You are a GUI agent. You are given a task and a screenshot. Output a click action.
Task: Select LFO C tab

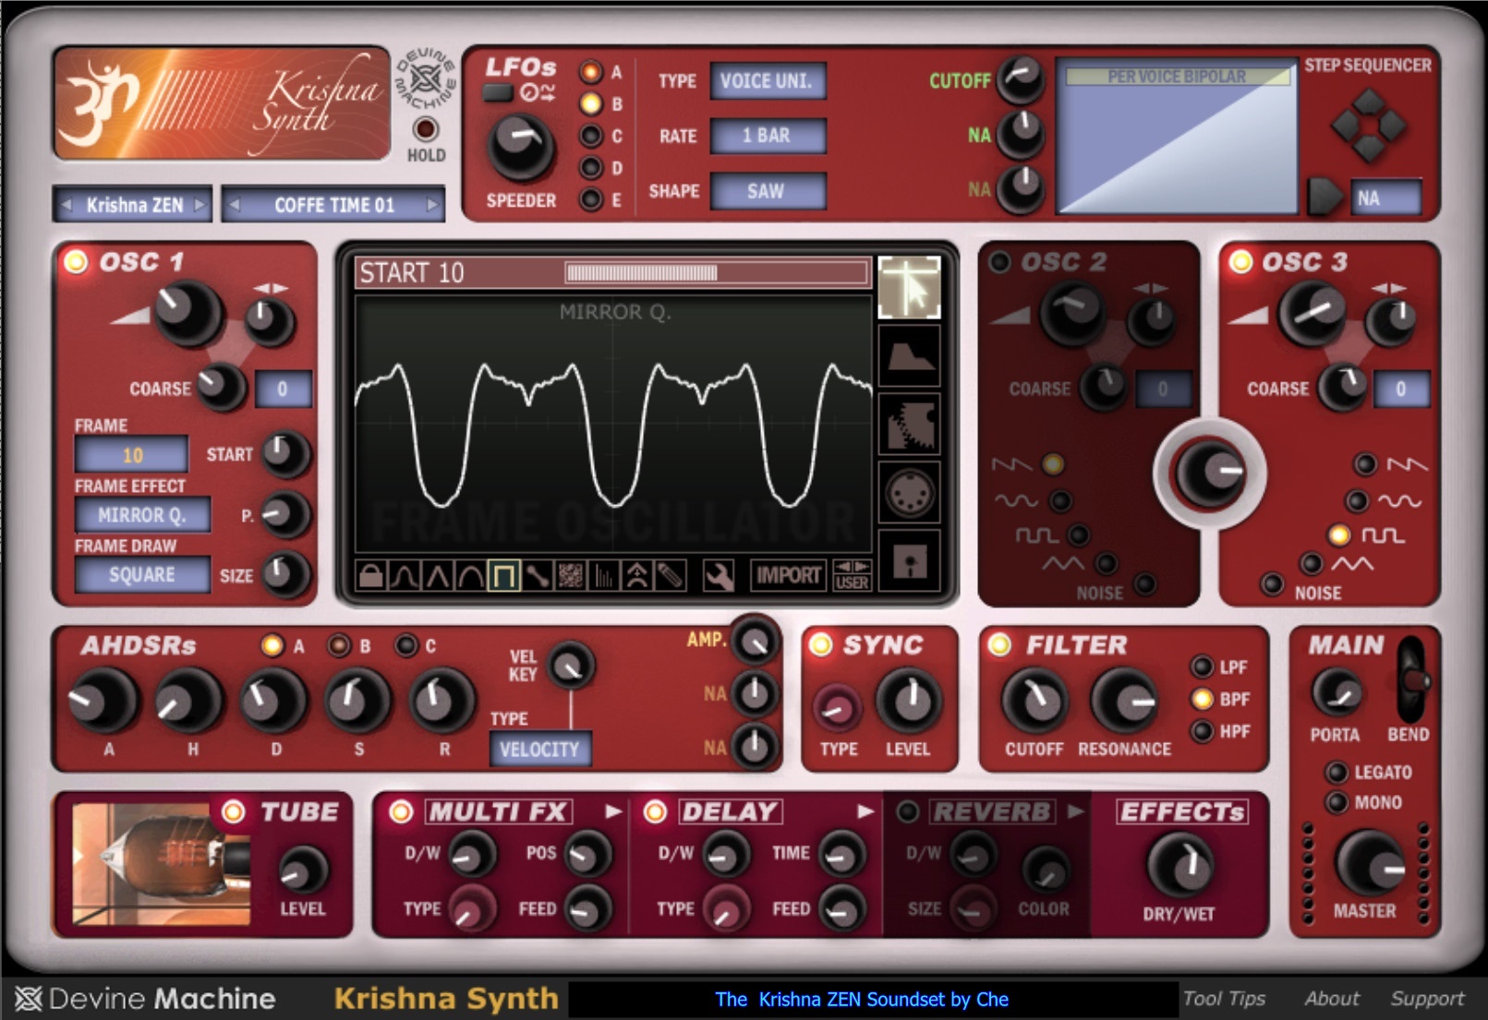[x=591, y=137]
